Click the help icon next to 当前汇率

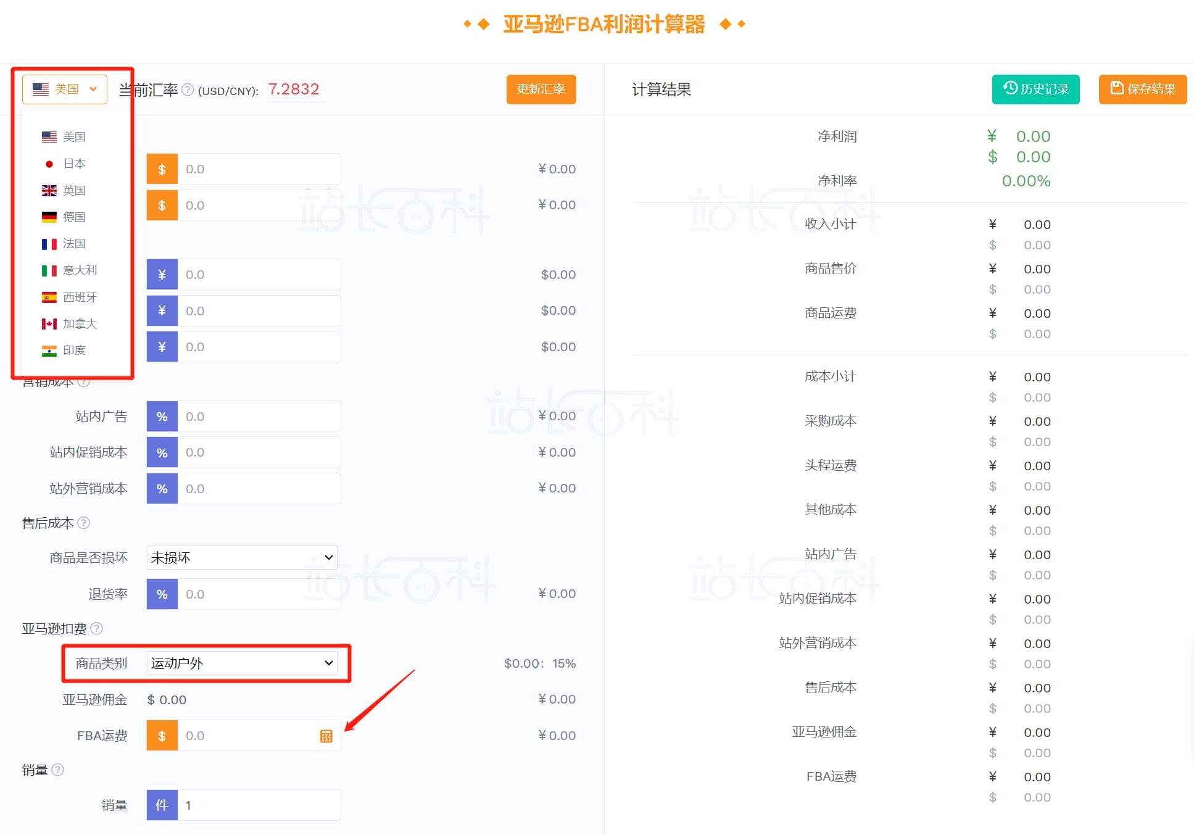coord(188,89)
